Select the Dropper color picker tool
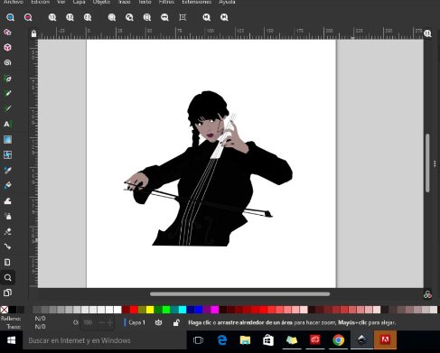The image size is (440, 353). (x=7, y=171)
